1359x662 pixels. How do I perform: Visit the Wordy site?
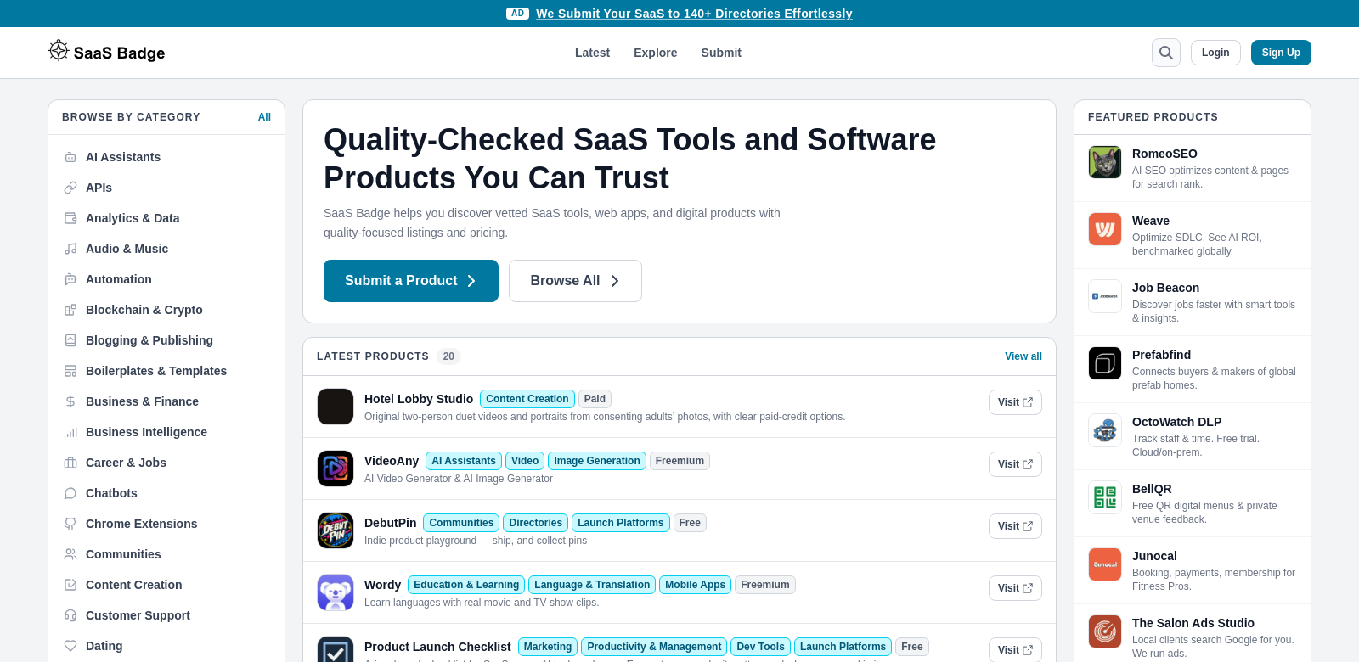1015,588
